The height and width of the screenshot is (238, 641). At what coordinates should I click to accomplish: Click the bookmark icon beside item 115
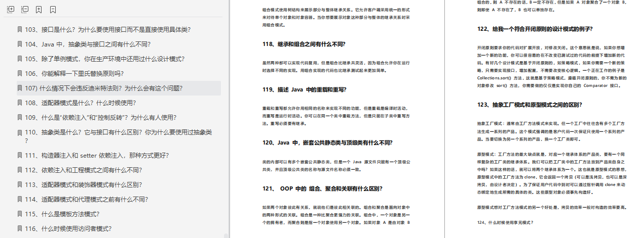point(19,214)
